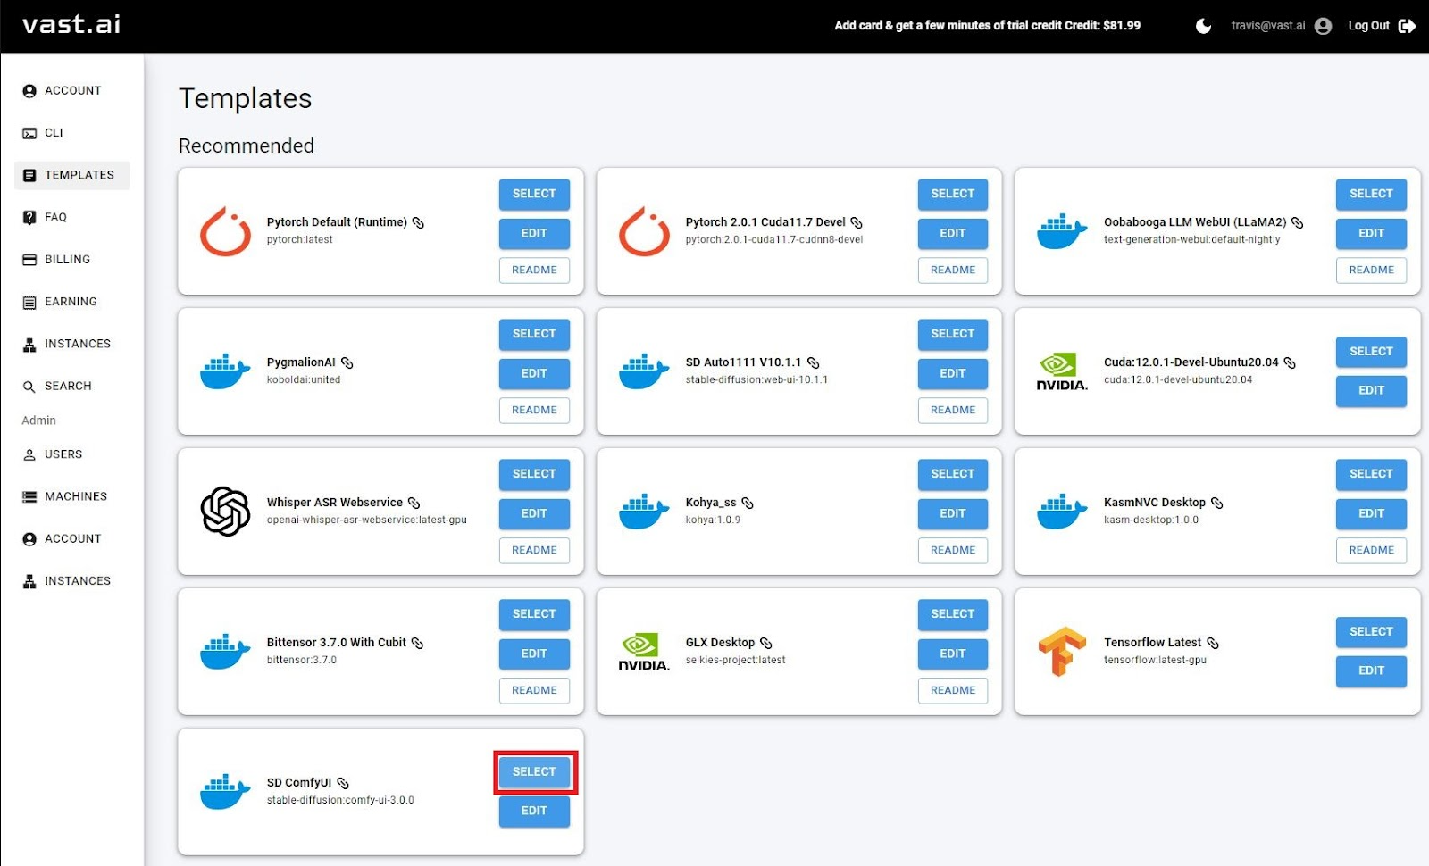Copy link icon next to PygmalionAI
The width and height of the screenshot is (1429, 866).
tap(347, 362)
